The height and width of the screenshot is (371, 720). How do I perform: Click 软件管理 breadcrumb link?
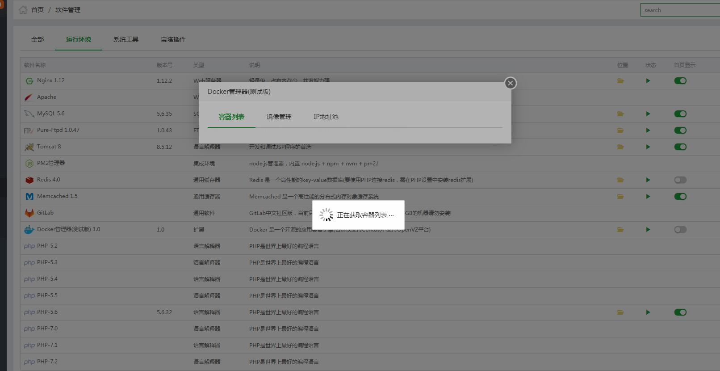[x=68, y=10]
